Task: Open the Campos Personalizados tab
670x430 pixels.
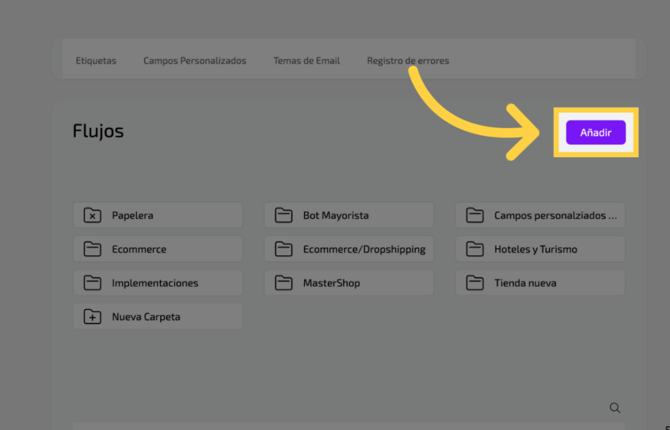Action: click(194, 61)
